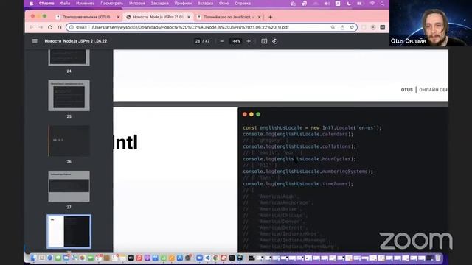
Task: Open the Zoom app in the Dock
Action: click(199, 258)
